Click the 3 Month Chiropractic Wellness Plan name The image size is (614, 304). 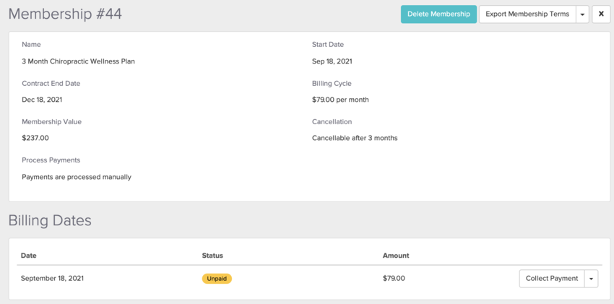(78, 61)
